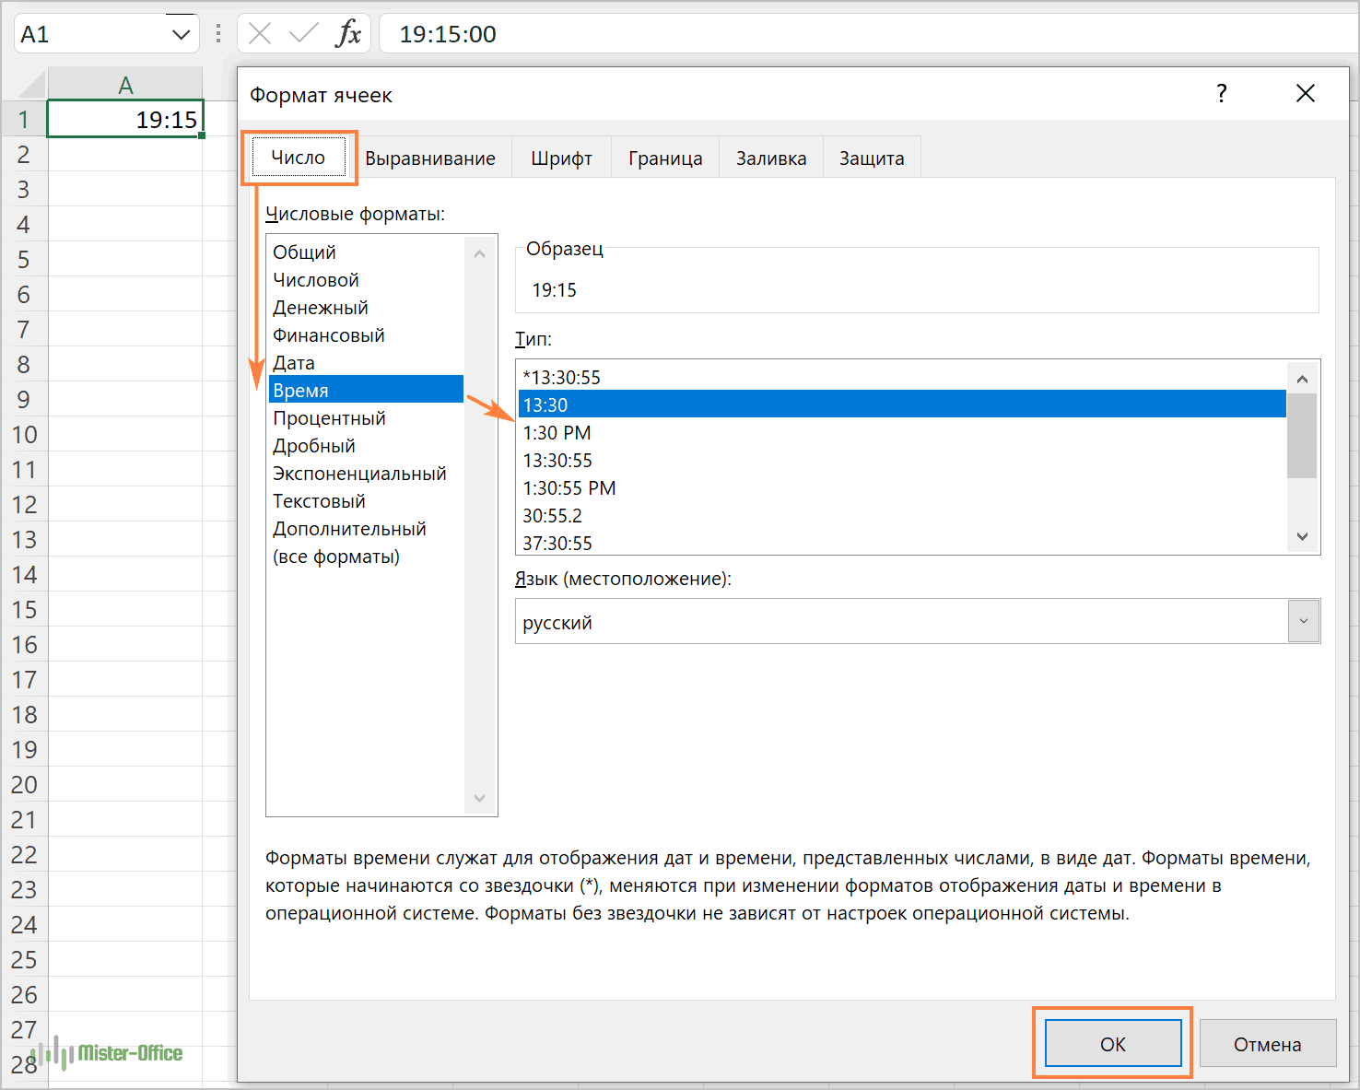This screenshot has height=1090, width=1360.
Task: Select the Заливка tab
Action: click(771, 158)
